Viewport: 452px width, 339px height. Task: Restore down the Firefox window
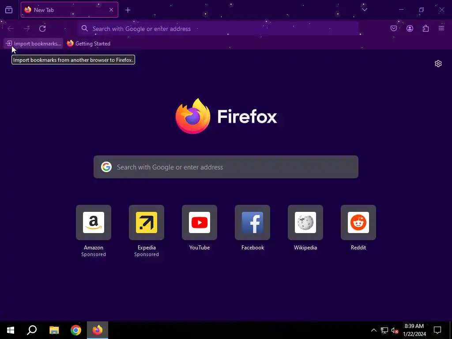click(422, 10)
